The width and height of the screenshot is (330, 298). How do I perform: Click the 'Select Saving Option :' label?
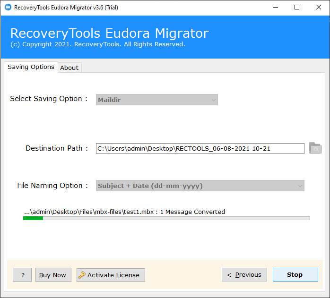tap(49, 99)
